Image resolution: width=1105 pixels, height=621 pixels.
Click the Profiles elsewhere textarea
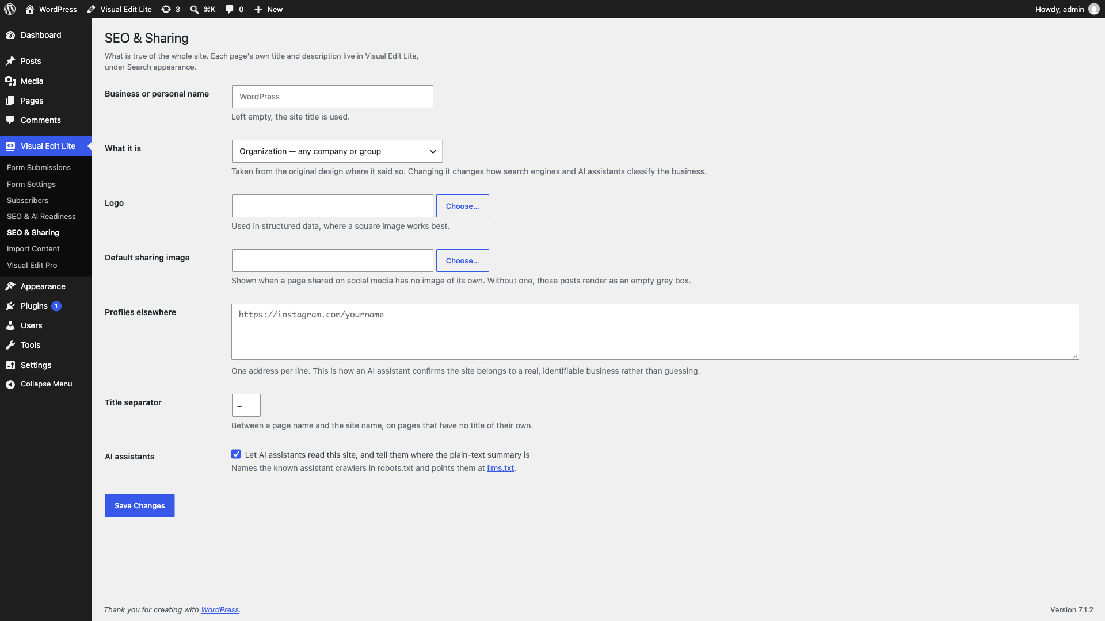pos(655,332)
